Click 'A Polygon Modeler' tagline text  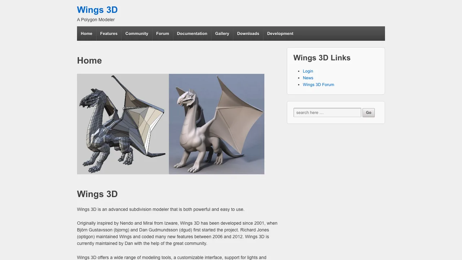96,20
